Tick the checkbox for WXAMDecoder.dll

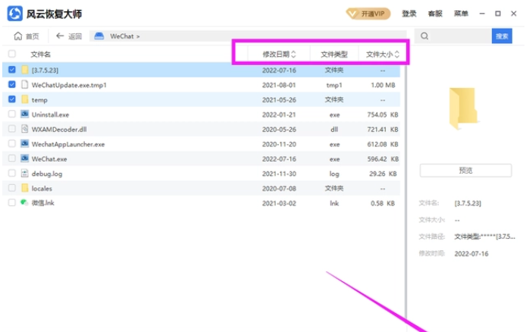(x=11, y=129)
